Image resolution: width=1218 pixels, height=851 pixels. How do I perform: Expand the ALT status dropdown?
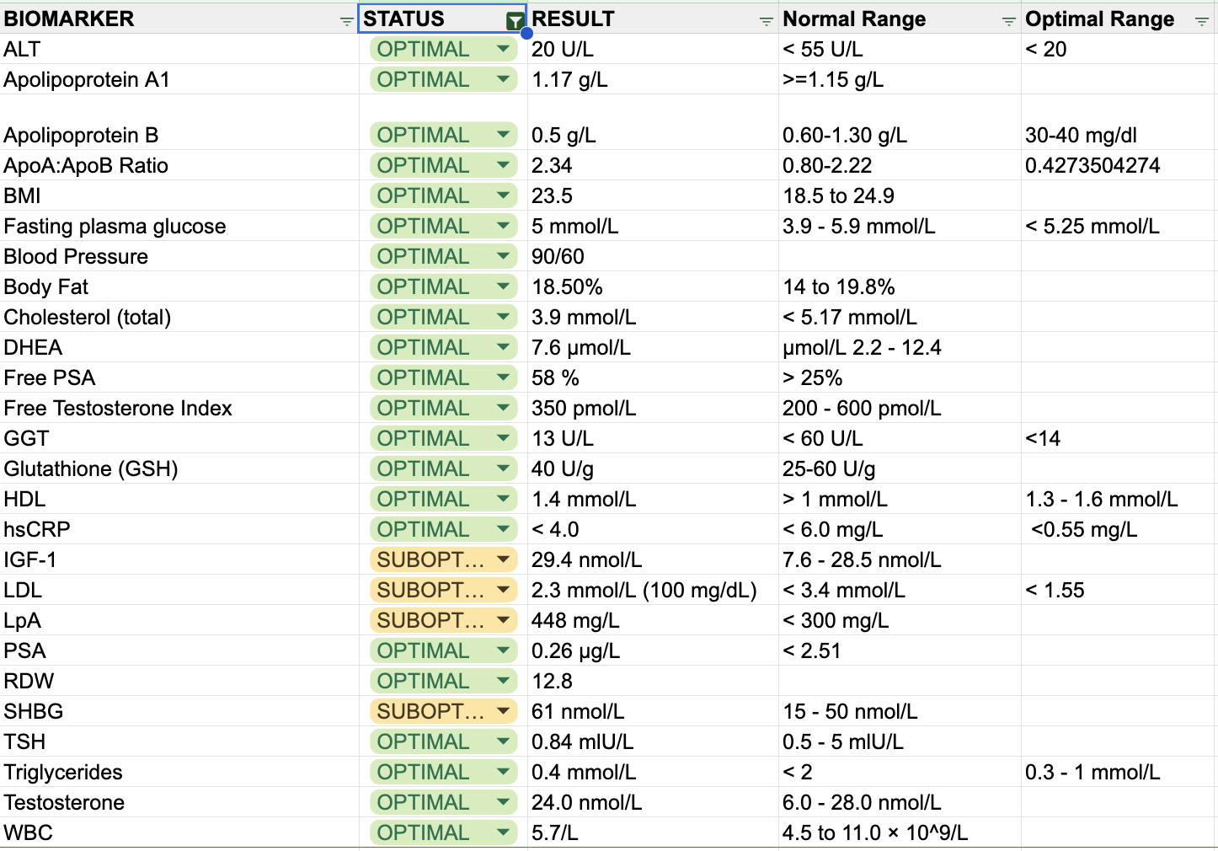pos(503,49)
